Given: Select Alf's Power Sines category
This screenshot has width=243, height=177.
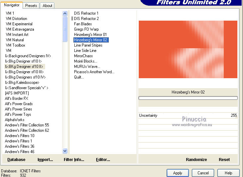Looking at the screenshot, I should pos(18,109).
